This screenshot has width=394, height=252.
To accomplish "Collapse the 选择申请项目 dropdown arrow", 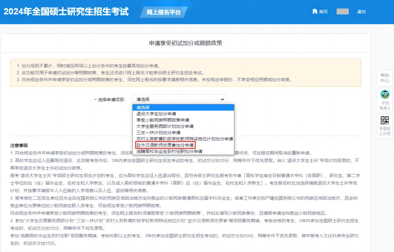I will [222, 99].
